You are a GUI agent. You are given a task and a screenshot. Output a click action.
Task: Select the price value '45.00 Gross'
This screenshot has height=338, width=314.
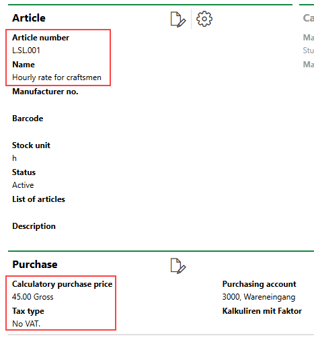click(x=33, y=297)
